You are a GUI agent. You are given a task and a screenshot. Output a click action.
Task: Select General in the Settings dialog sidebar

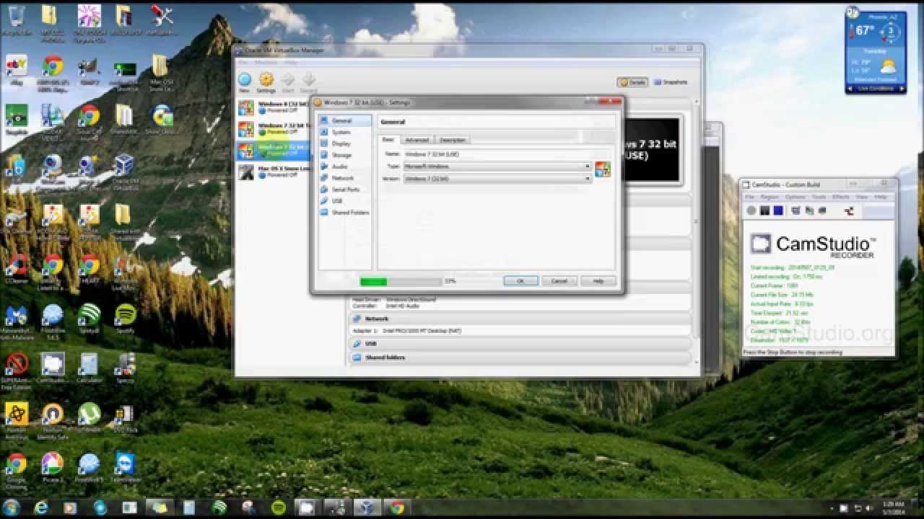(x=345, y=121)
